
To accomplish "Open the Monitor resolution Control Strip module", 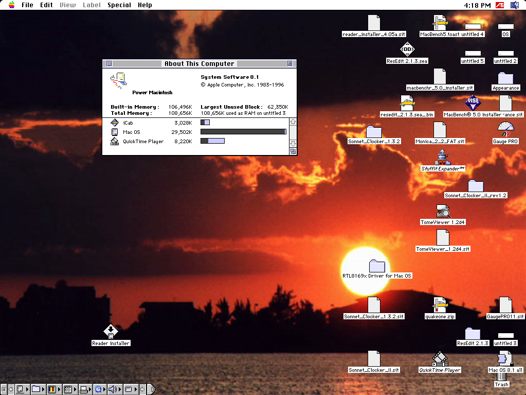I will 70,389.
